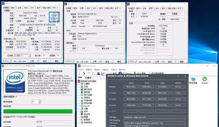Click 确定 in processor CPU-Z window
This screenshot has width=219, height=127.
click(57, 61)
